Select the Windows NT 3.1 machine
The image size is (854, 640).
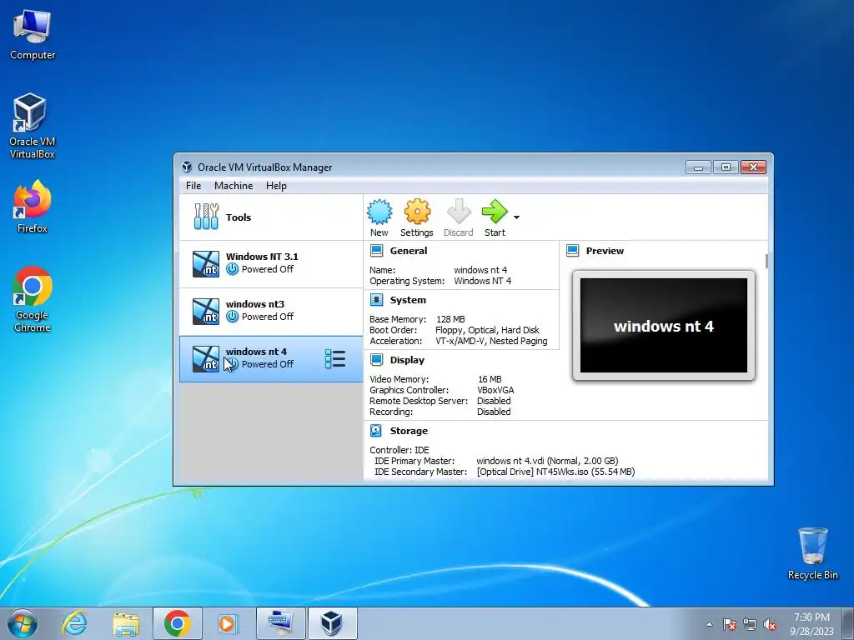coord(271,264)
